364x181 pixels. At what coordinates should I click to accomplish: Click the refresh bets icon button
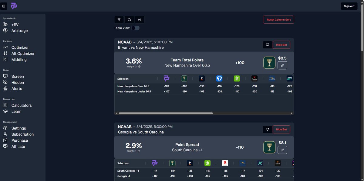[x=129, y=20]
